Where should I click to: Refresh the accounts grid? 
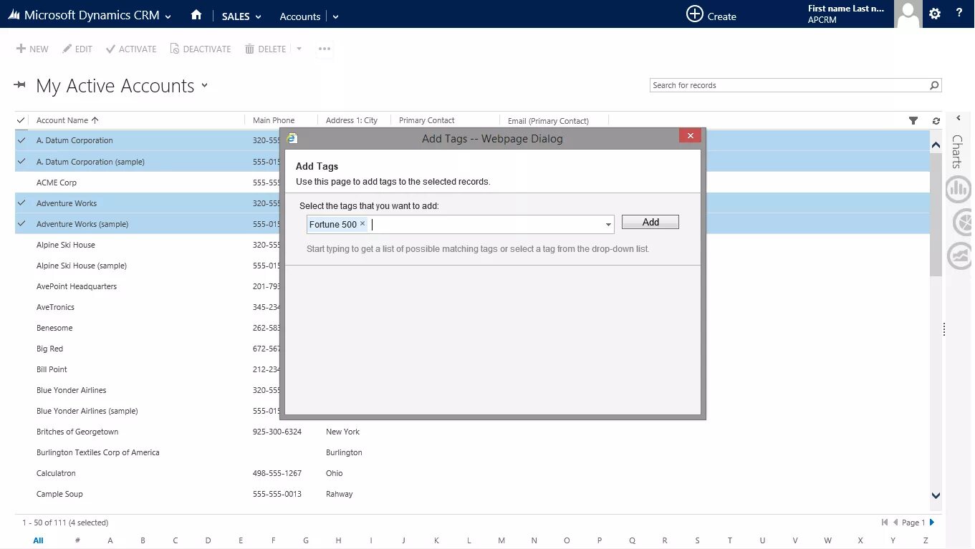[936, 121]
